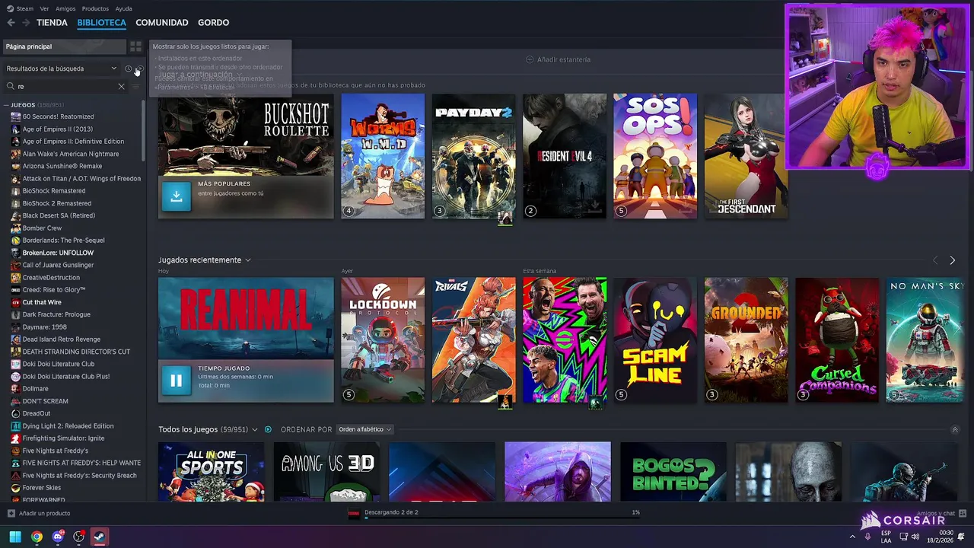This screenshot has height=548, width=974.
Task: Open the Resultados de la búsqueda dropdown
Action: 62,68
